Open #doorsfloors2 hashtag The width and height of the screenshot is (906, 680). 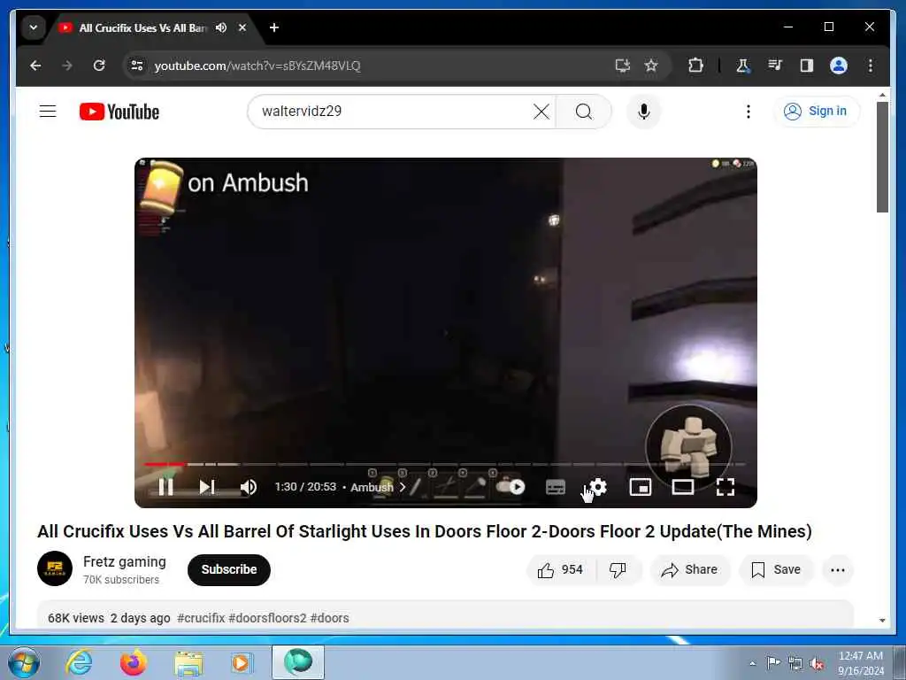tap(267, 617)
